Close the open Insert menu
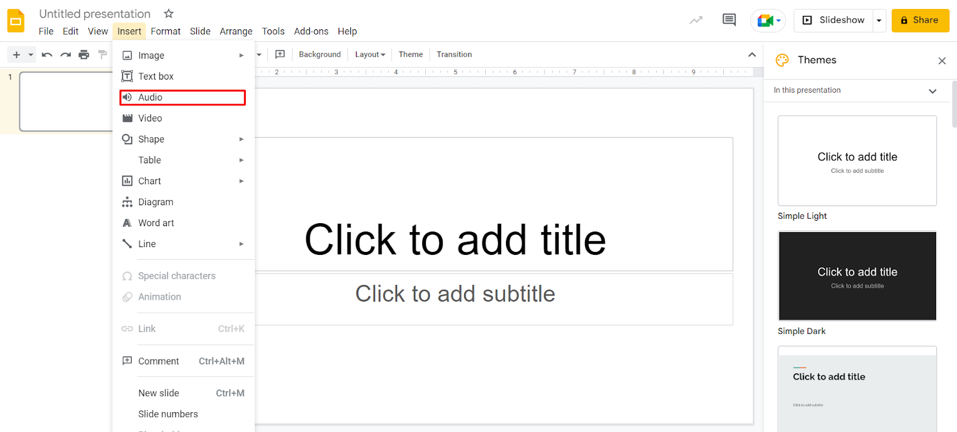This screenshot has width=957, height=432. (129, 31)
